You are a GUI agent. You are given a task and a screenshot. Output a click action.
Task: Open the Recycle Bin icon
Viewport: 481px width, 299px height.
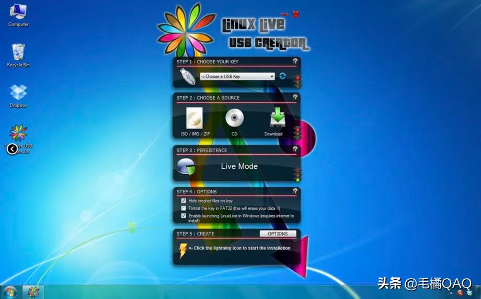pos(18,55)
